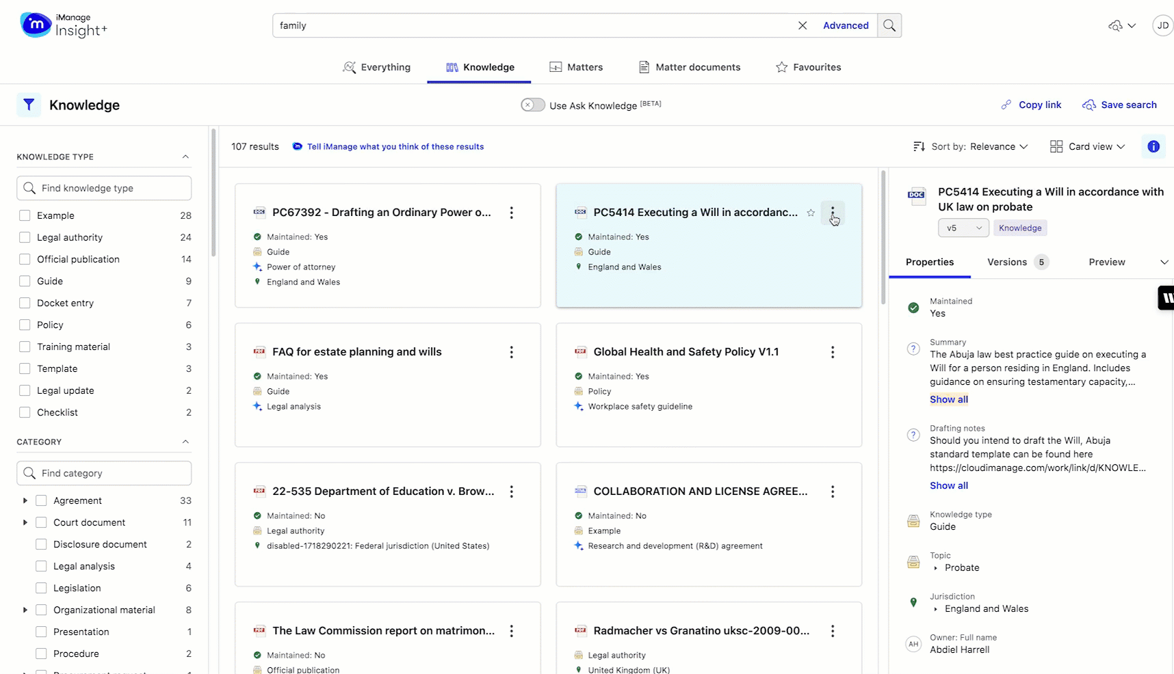The width and height of the screenshot is (1174, 674).
Task: Enable the Use Ask Knowledge toggle
Action: tap(532, 105)
